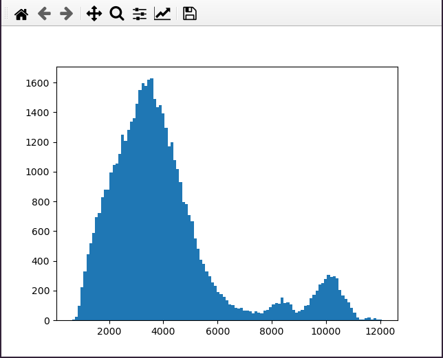Click y-axis tick label 600
This screenshot has width=443, height=358.
(41, 232)
